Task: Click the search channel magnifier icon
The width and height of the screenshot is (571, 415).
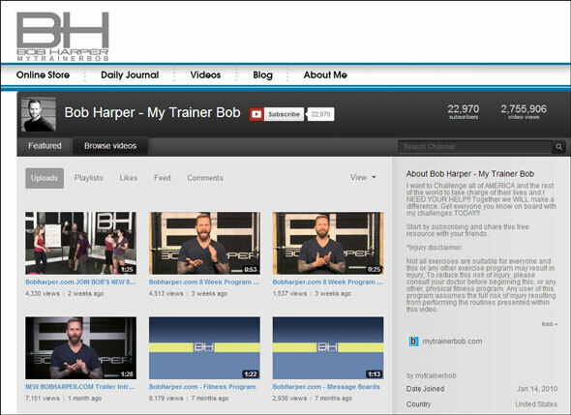Action: tap(558, 147)
